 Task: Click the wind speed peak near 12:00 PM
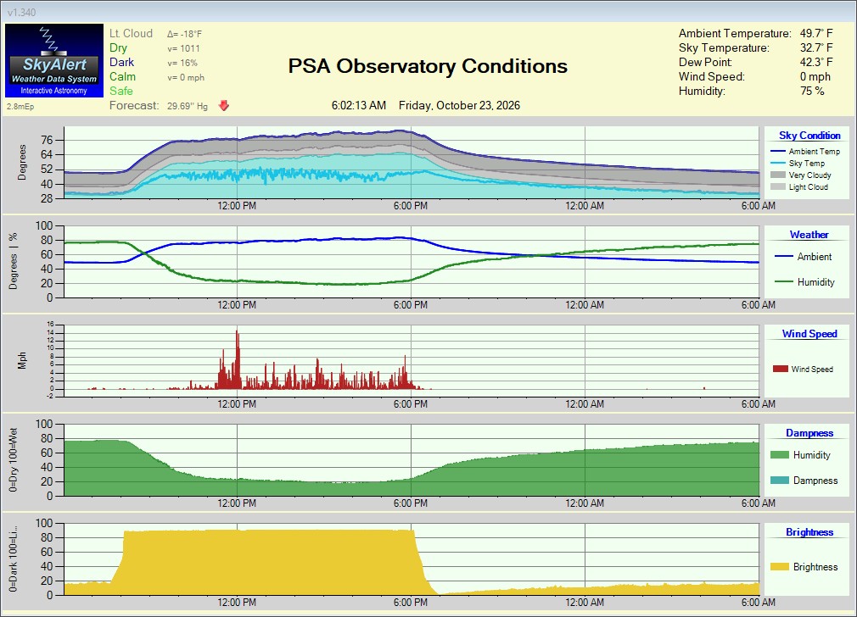pos(238,332)
